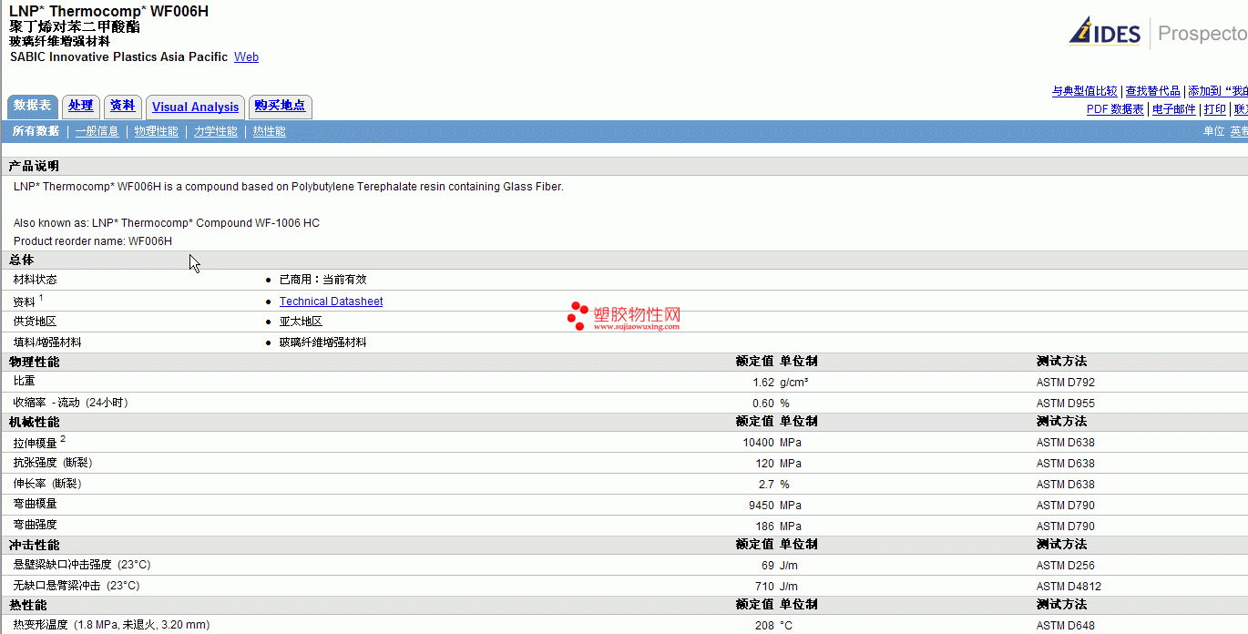Open the Technical Datasheet link

tap(332, 302)
